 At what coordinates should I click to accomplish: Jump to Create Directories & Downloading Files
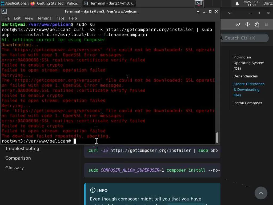click(249, 89)
